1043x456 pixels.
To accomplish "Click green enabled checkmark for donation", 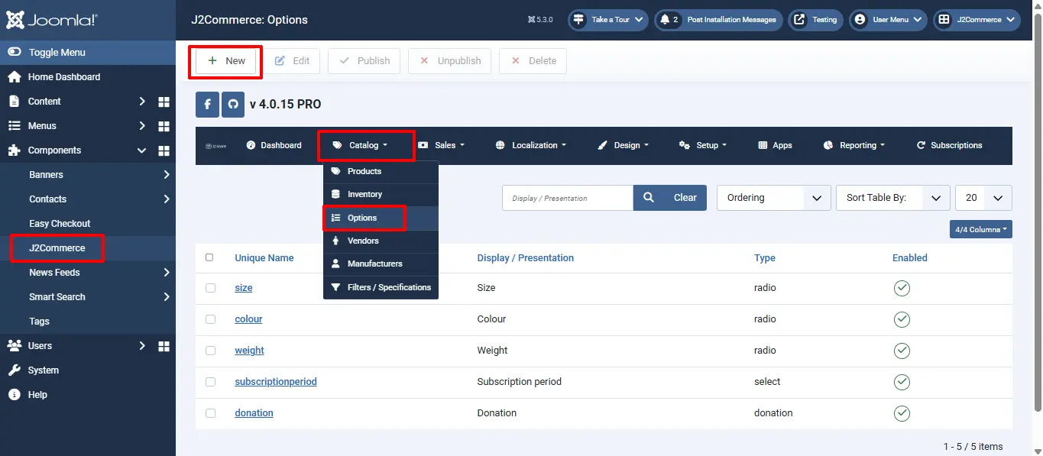I will click(x=902, y=413).
